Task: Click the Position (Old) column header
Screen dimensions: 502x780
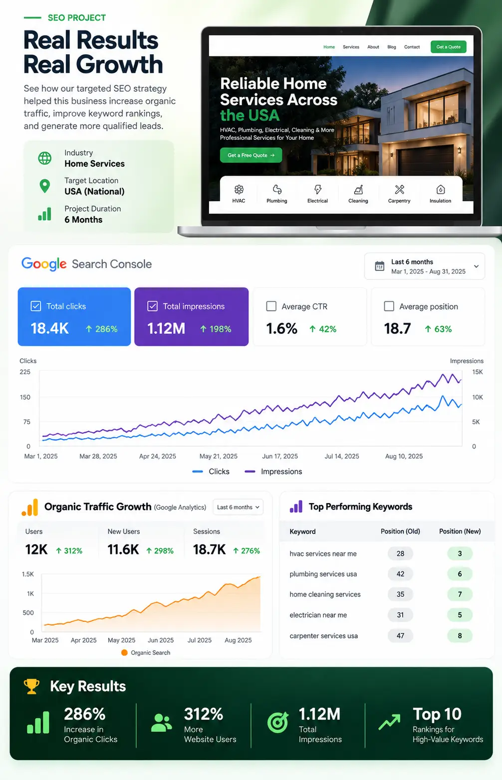Action: (400, 531)
